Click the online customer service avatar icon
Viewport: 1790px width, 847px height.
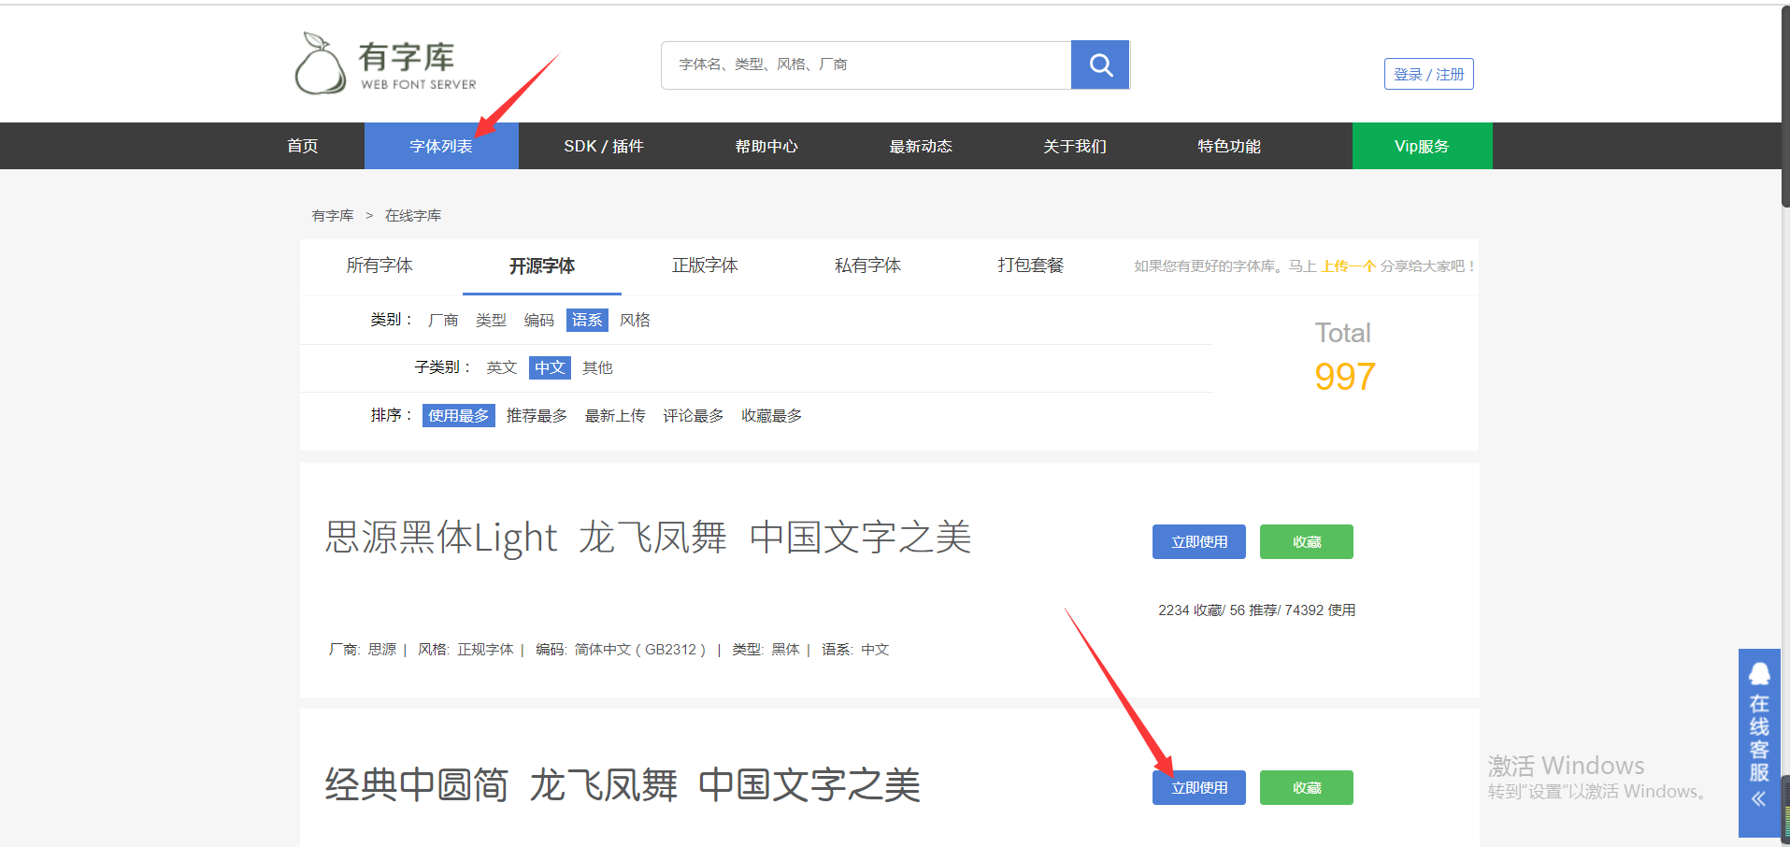pos(1759,674)
